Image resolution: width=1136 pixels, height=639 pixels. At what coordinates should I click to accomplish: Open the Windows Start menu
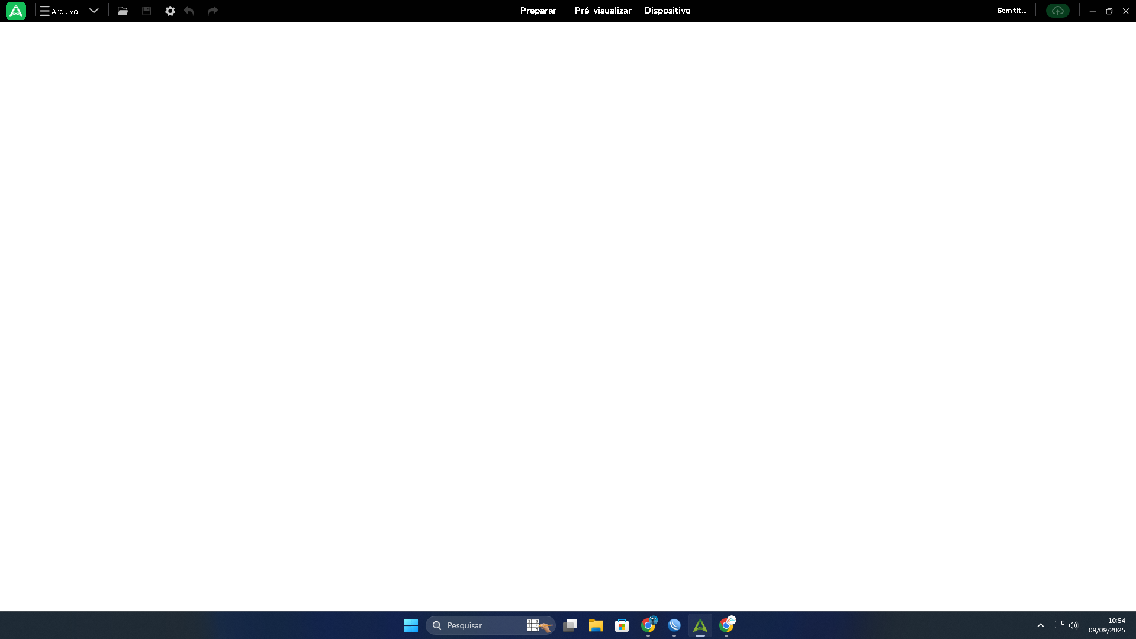tap(411, 625)
